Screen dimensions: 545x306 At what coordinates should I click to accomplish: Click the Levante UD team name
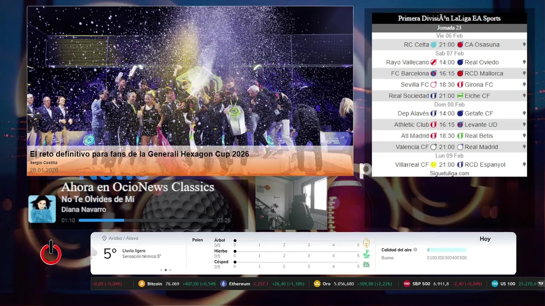pyautogui.click(x=481, y=125)
